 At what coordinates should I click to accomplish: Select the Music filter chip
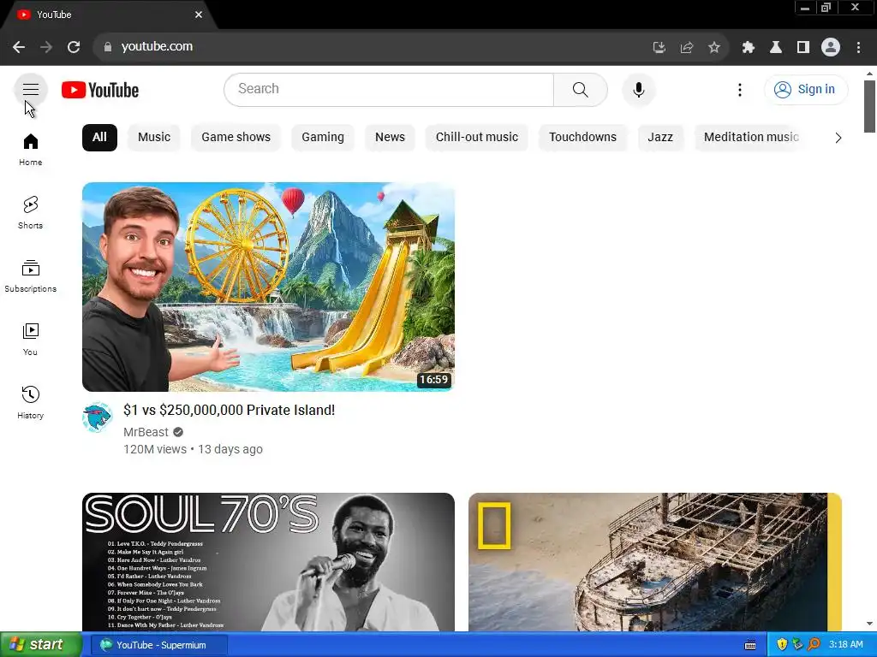(x=154, y=138)
